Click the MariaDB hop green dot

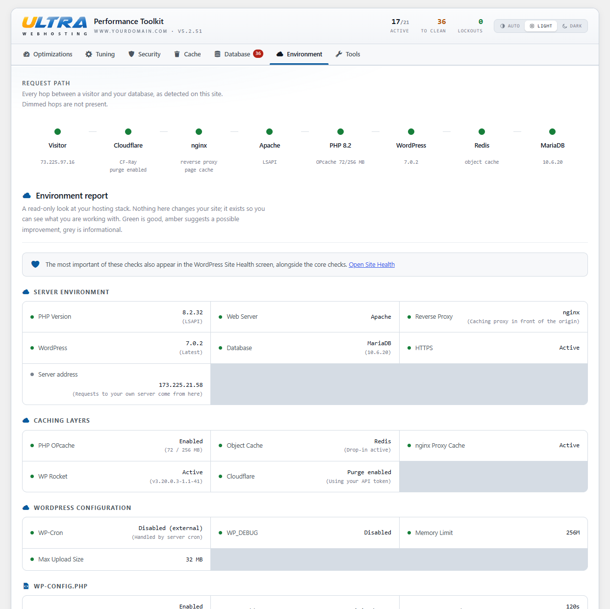tap(552, 131)
